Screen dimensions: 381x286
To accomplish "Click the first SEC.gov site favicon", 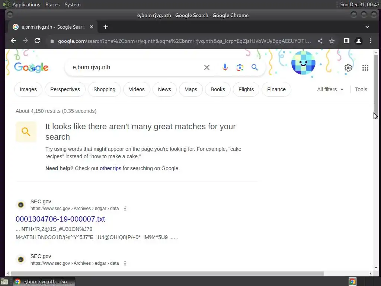I will [21, 205].
